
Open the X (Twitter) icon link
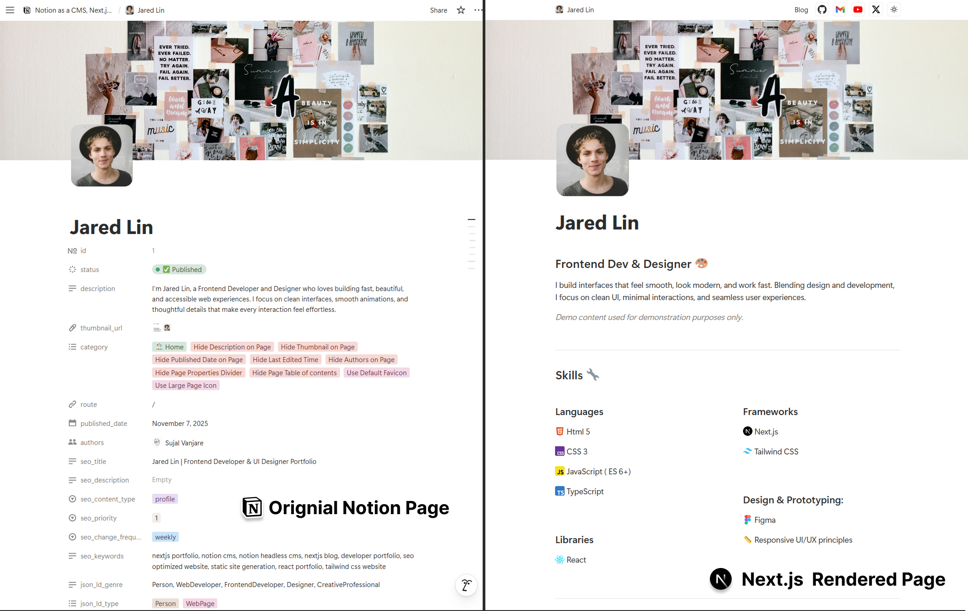(x=876, y=10)
